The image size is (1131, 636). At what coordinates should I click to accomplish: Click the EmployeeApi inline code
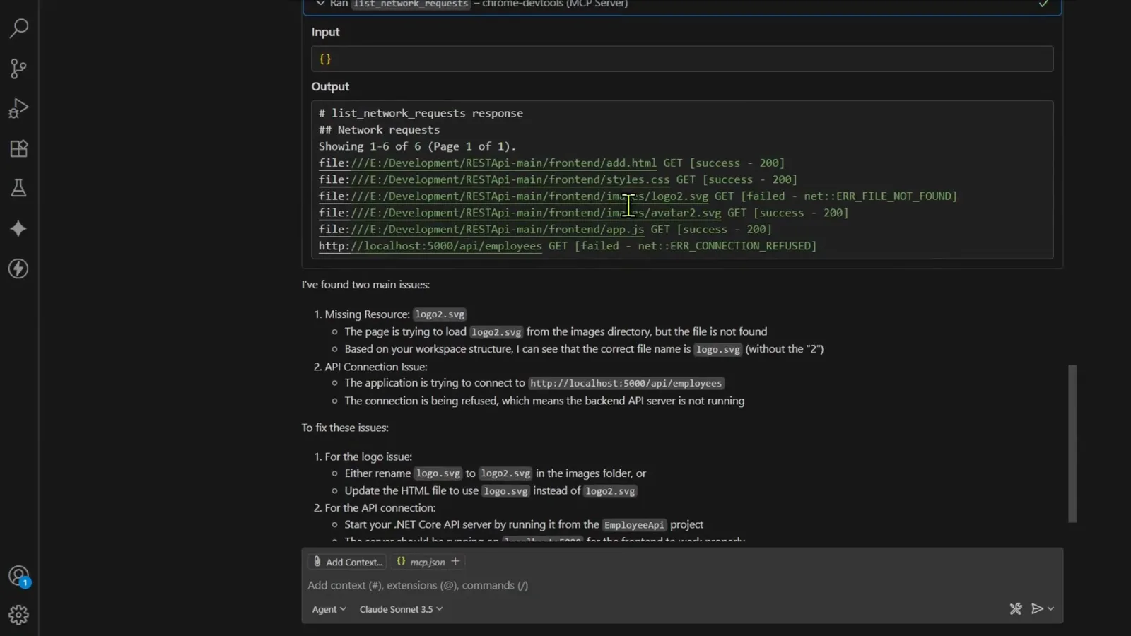click(634, 525)
